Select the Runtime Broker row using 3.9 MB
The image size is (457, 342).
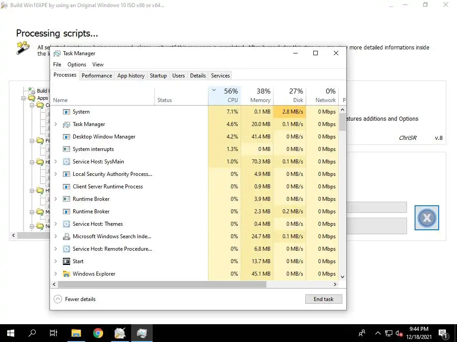tap(195, 199)
